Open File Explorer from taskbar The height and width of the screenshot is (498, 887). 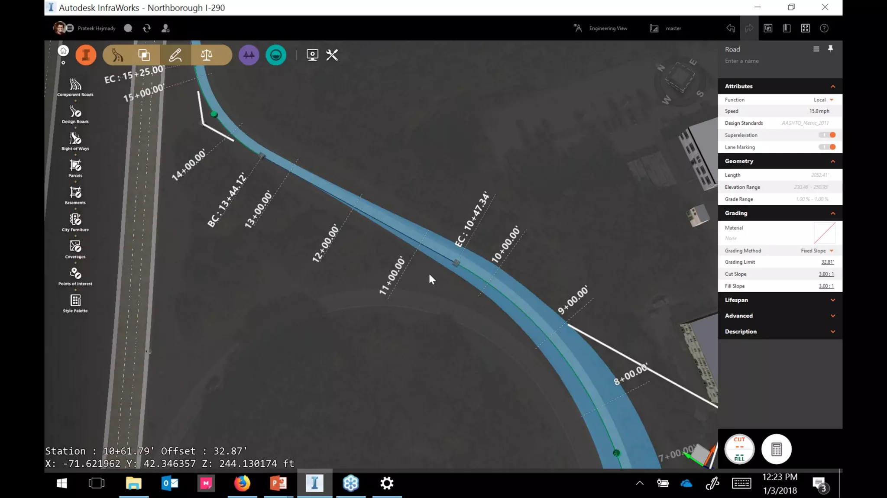click(x=134, y=483)
